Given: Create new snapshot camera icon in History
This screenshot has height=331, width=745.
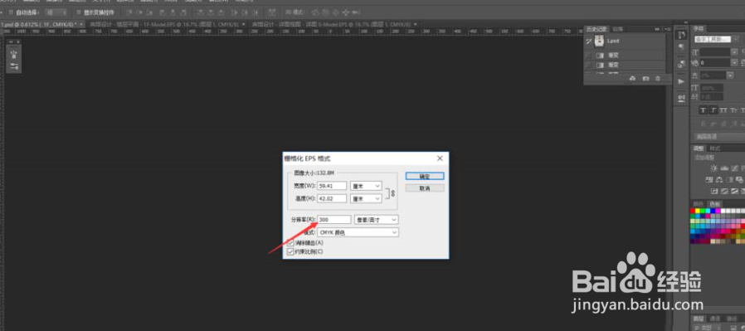Looking at the screenshot, I should coord(645,78).
